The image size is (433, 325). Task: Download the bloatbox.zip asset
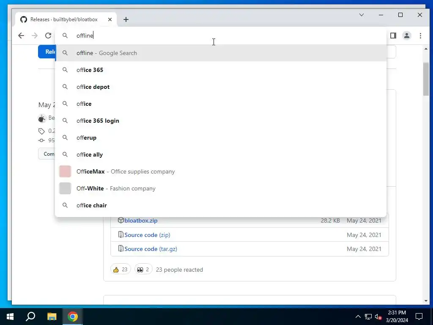141,220
